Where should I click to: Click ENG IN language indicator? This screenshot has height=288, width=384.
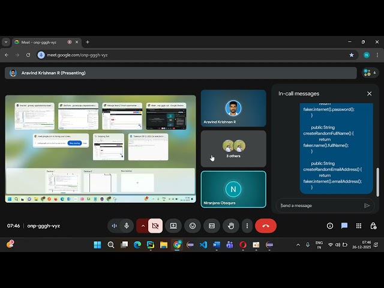pyautogui.click(x=319, y=245)
